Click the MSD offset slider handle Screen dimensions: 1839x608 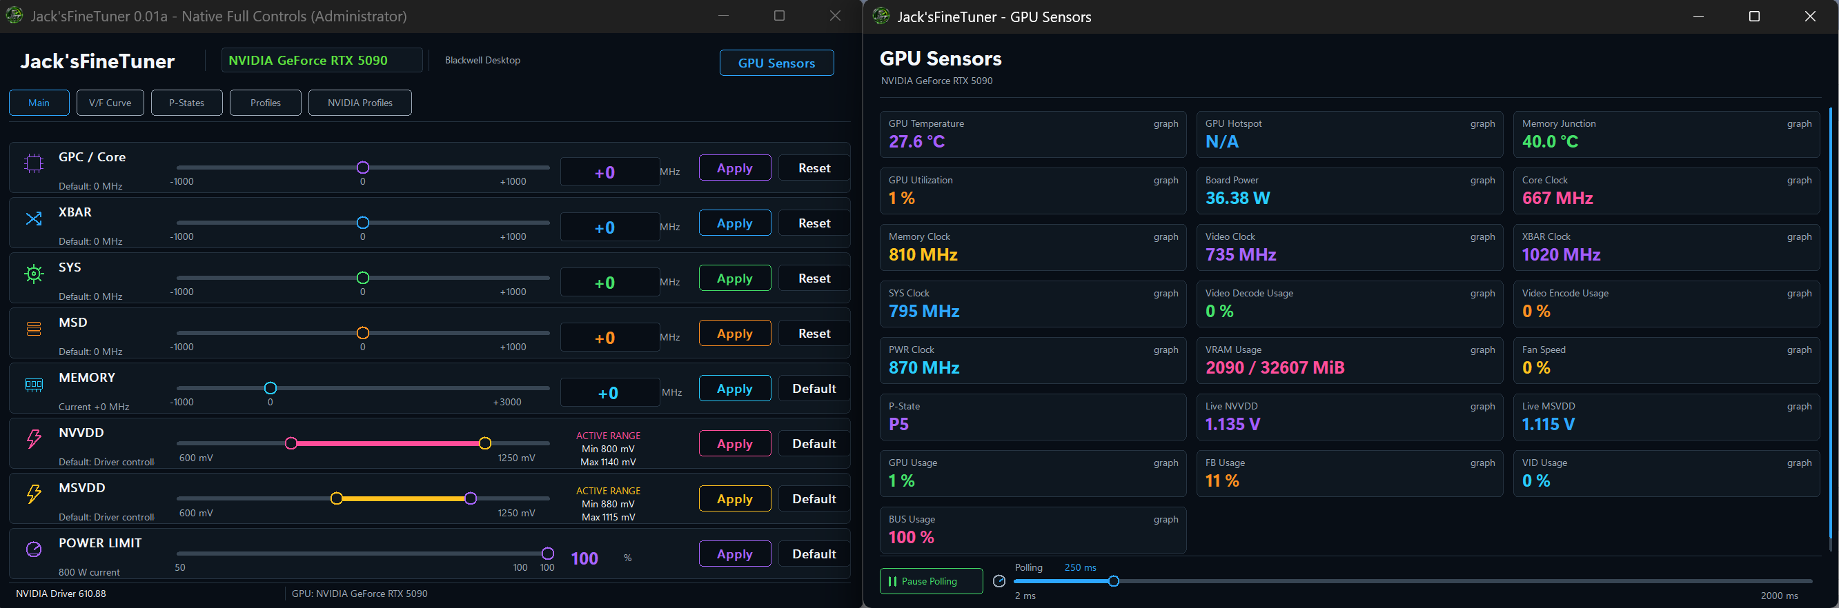(x=363, y=333)
